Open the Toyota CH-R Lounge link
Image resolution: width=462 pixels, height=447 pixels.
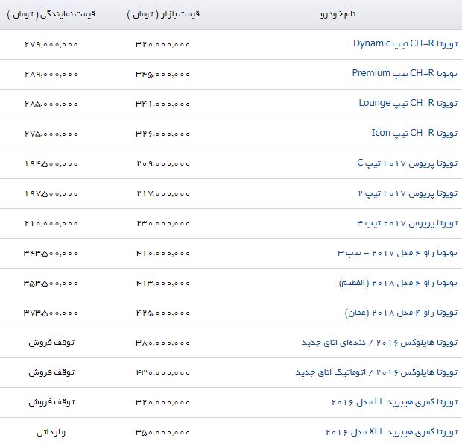[x=408, y=103]
